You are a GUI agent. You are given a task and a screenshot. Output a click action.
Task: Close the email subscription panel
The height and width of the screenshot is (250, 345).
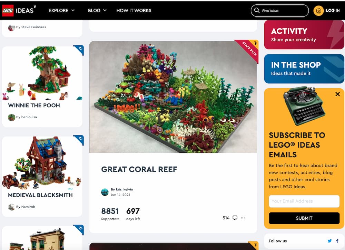337,94
